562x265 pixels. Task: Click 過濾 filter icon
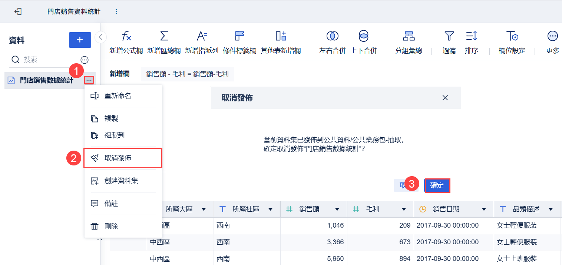point(449,36)
